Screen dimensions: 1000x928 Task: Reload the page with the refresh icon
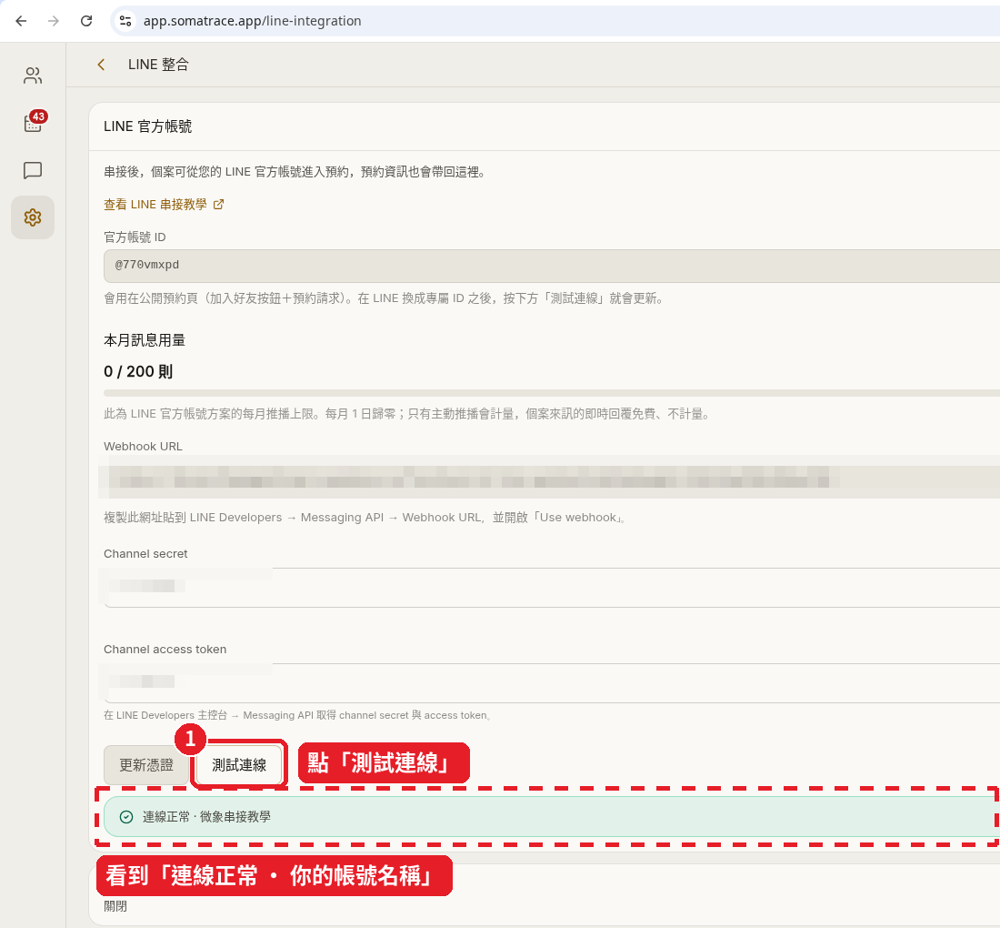tap(86, 21)
